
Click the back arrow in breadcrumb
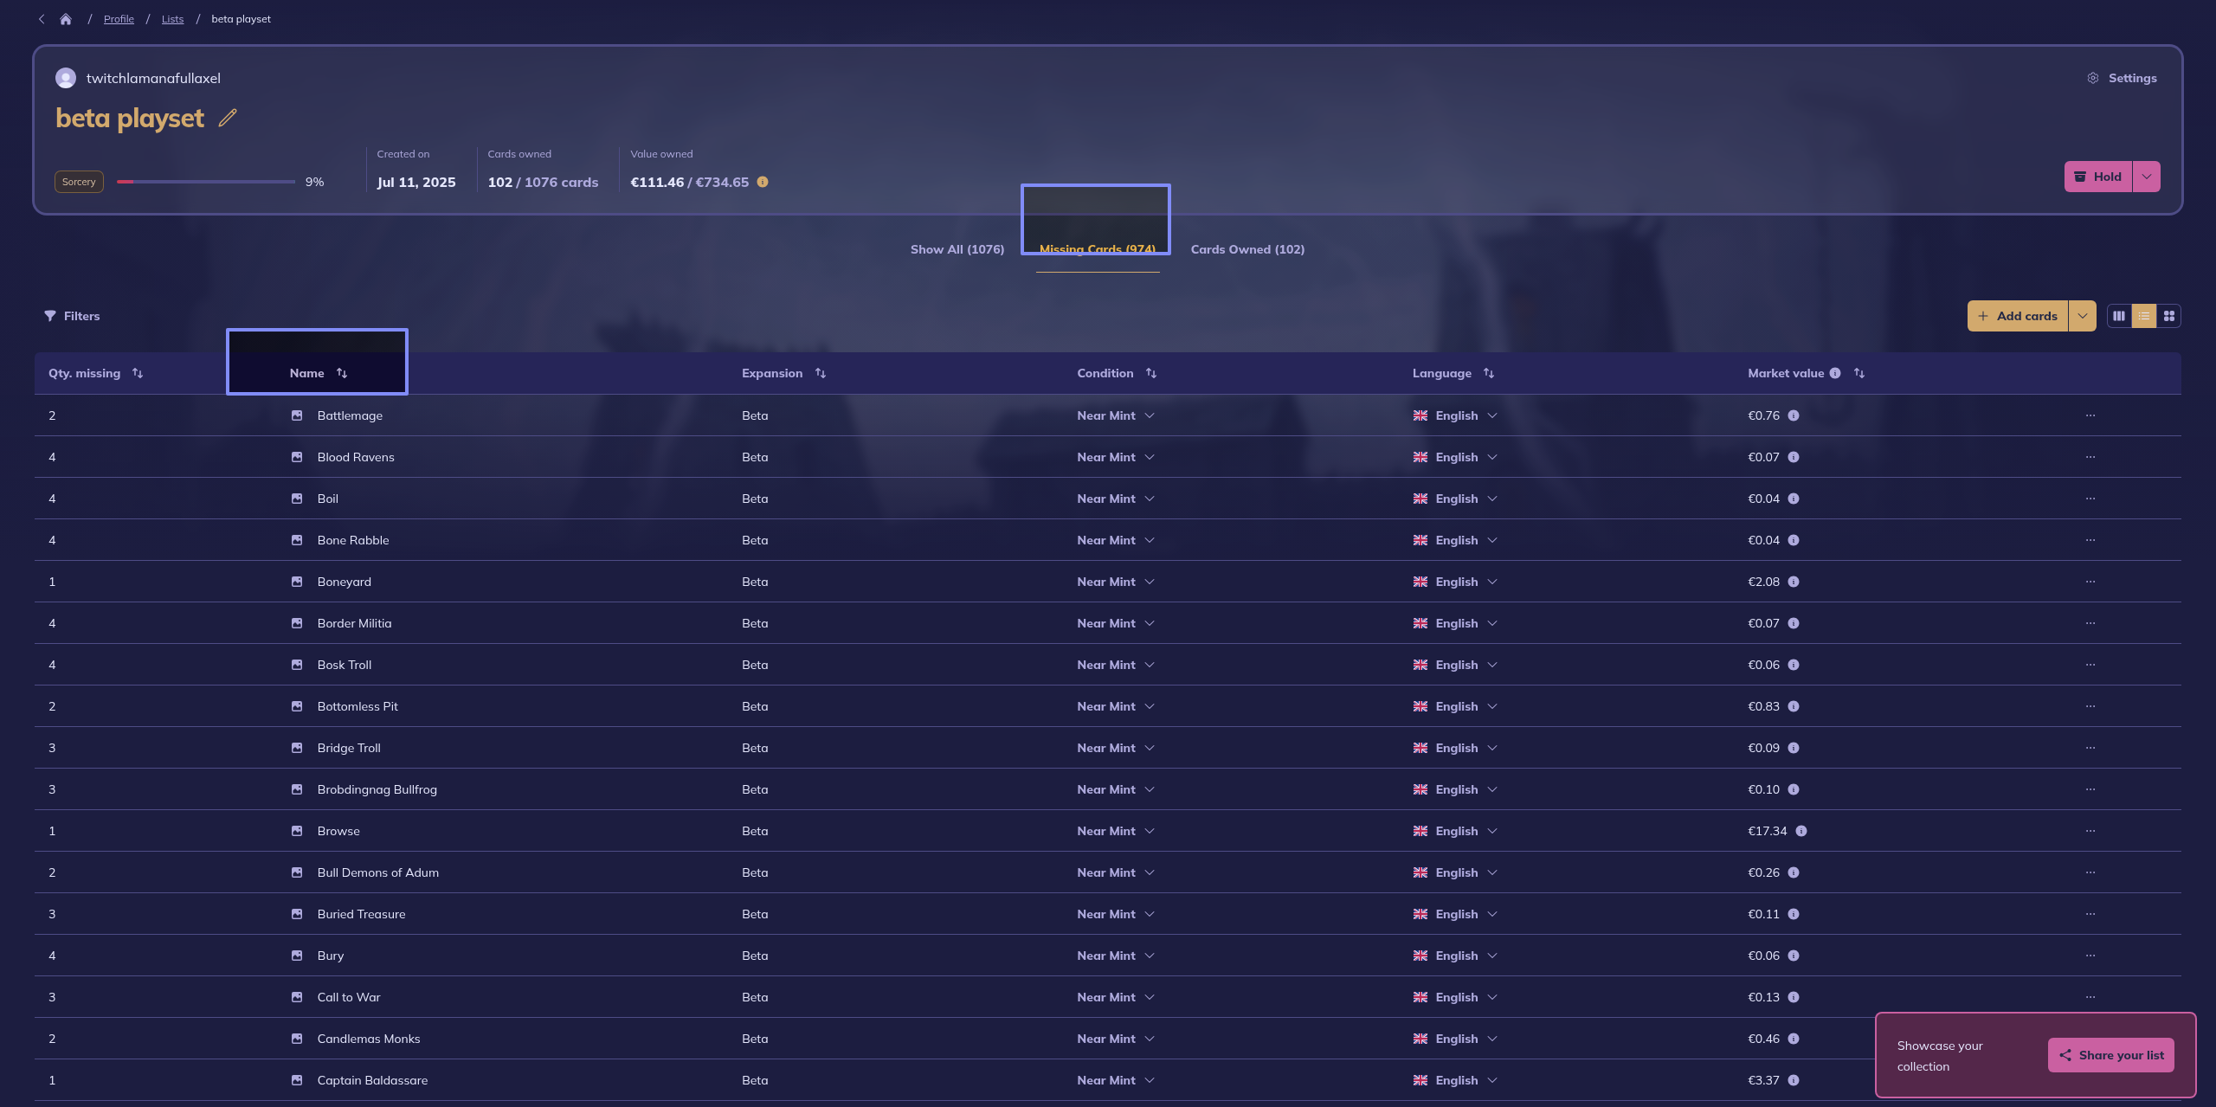pos(42,19)
